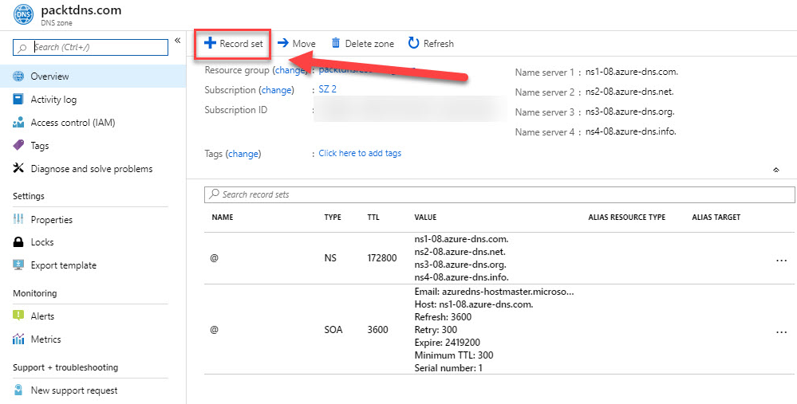Select the SOA type cell
797x404 pixels.
tap(333, 330)
